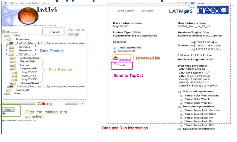Viewport: 237px width, 142px height.
Task: Open the Use policy link
Action: click(x=147, y=11)
